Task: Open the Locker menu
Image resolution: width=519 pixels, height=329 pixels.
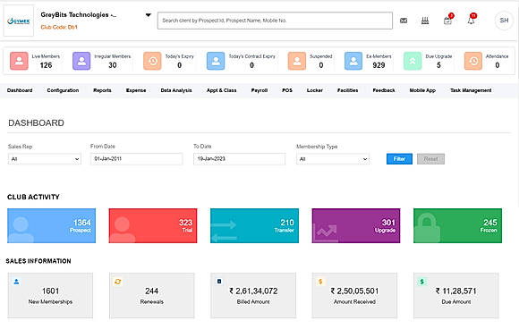Action: [x=314, y=90]
